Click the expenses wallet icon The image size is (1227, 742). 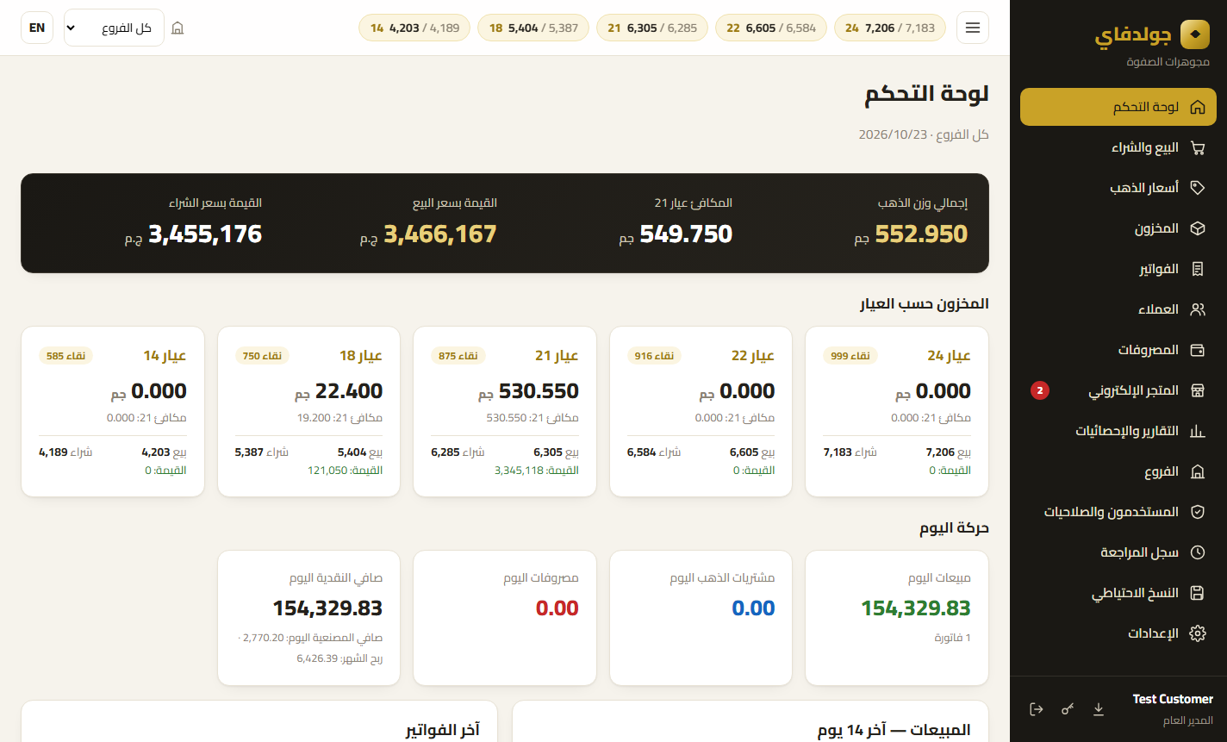pos(1197,350)
